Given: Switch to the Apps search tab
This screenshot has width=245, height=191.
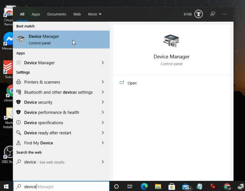Looking at the screenshot, I should coord(36,14).
